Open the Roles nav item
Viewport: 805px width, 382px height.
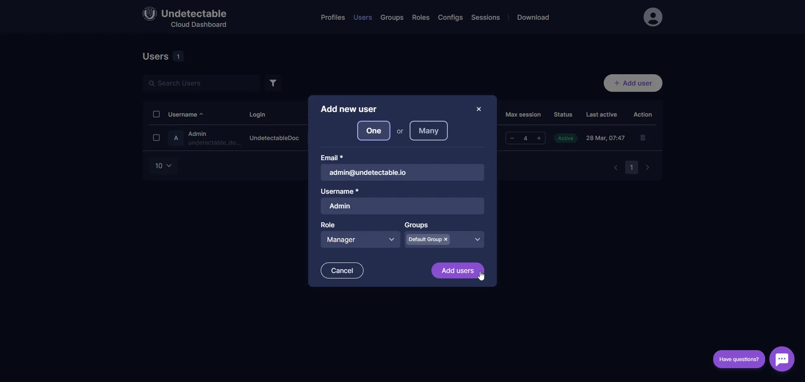[x=421, y=17]
